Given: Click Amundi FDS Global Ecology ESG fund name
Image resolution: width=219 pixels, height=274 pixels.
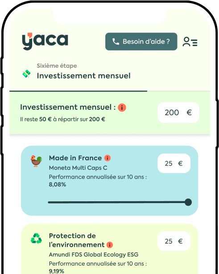Looking at the screenshot, I should click(x=94, y=255).
